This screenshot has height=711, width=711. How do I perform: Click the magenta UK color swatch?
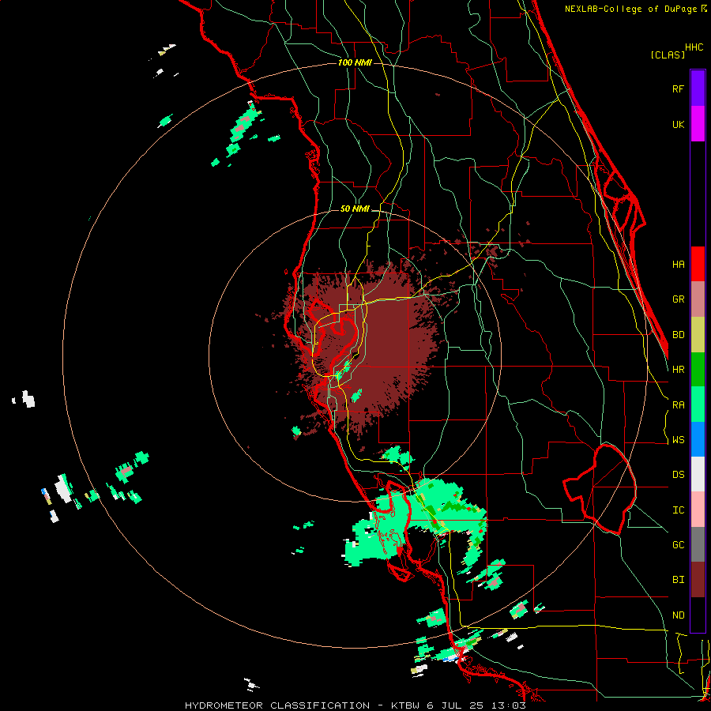click(698, 124)
